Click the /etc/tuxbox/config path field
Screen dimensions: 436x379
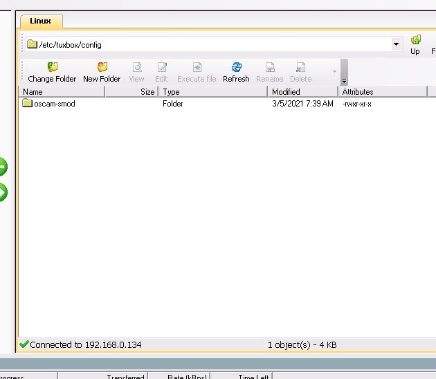point(208,44)
